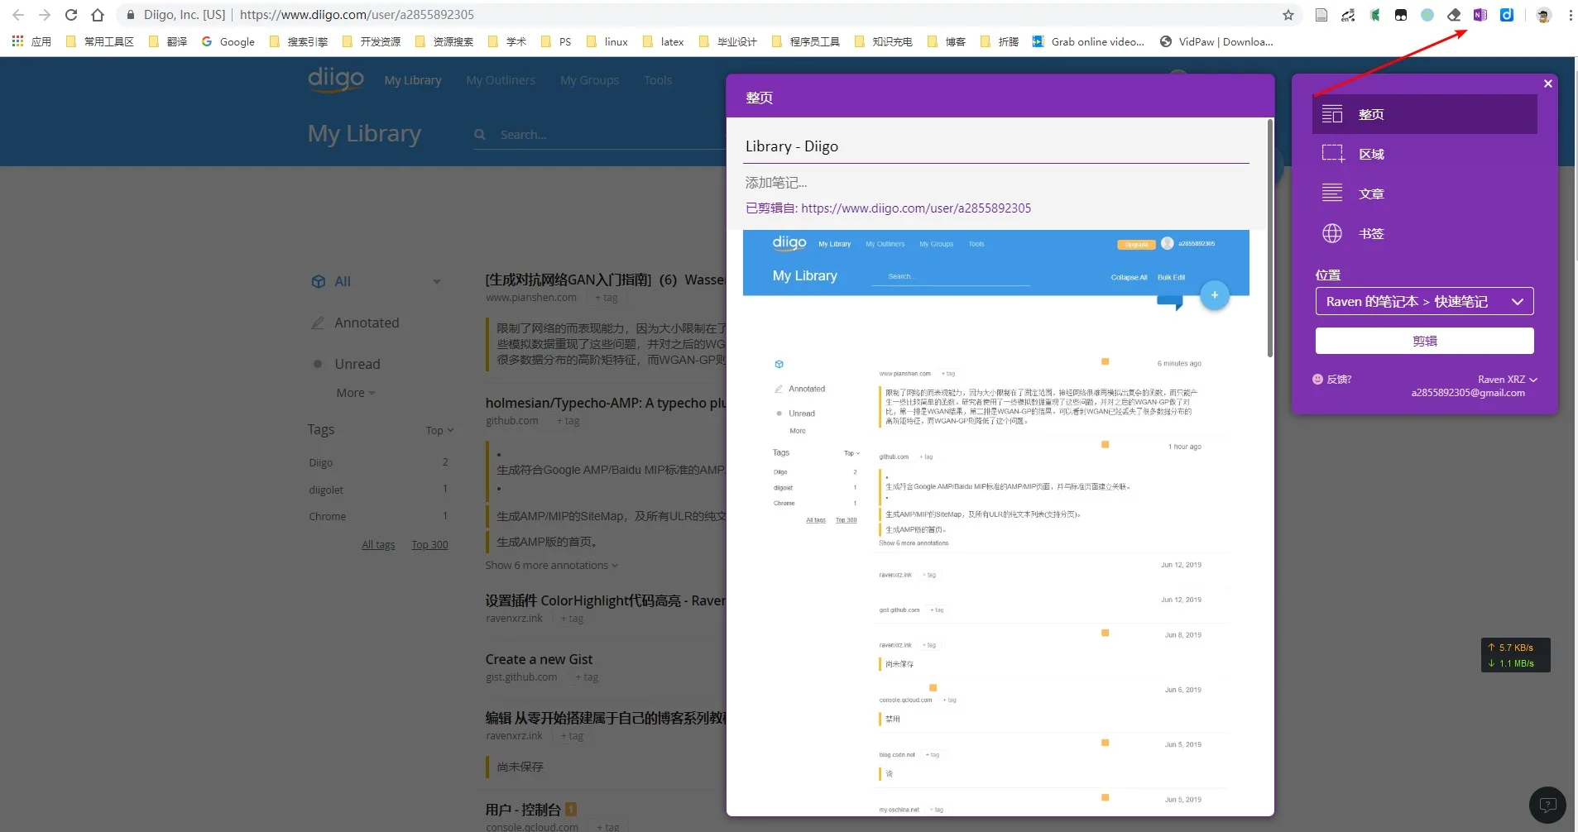This screenshot has width=1578, height=832.
Task: Click the eraser extension icon
Action: 1454,15
